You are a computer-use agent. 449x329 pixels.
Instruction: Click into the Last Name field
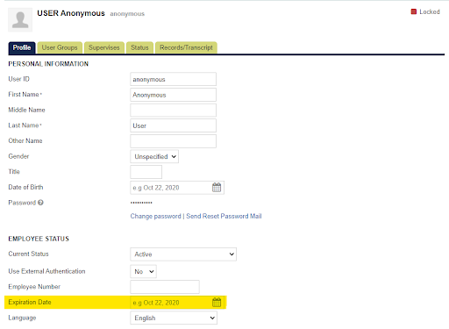(173, 125)
